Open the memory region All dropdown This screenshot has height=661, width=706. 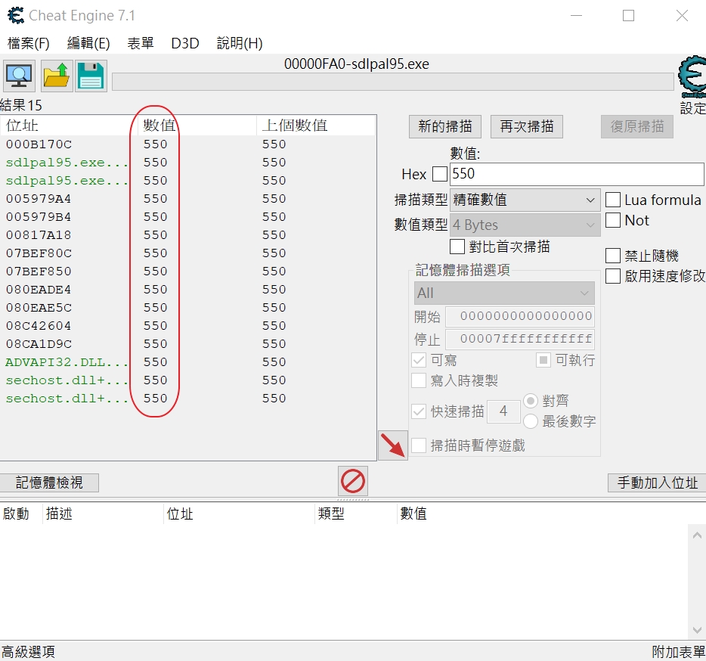tap(504, 293)
